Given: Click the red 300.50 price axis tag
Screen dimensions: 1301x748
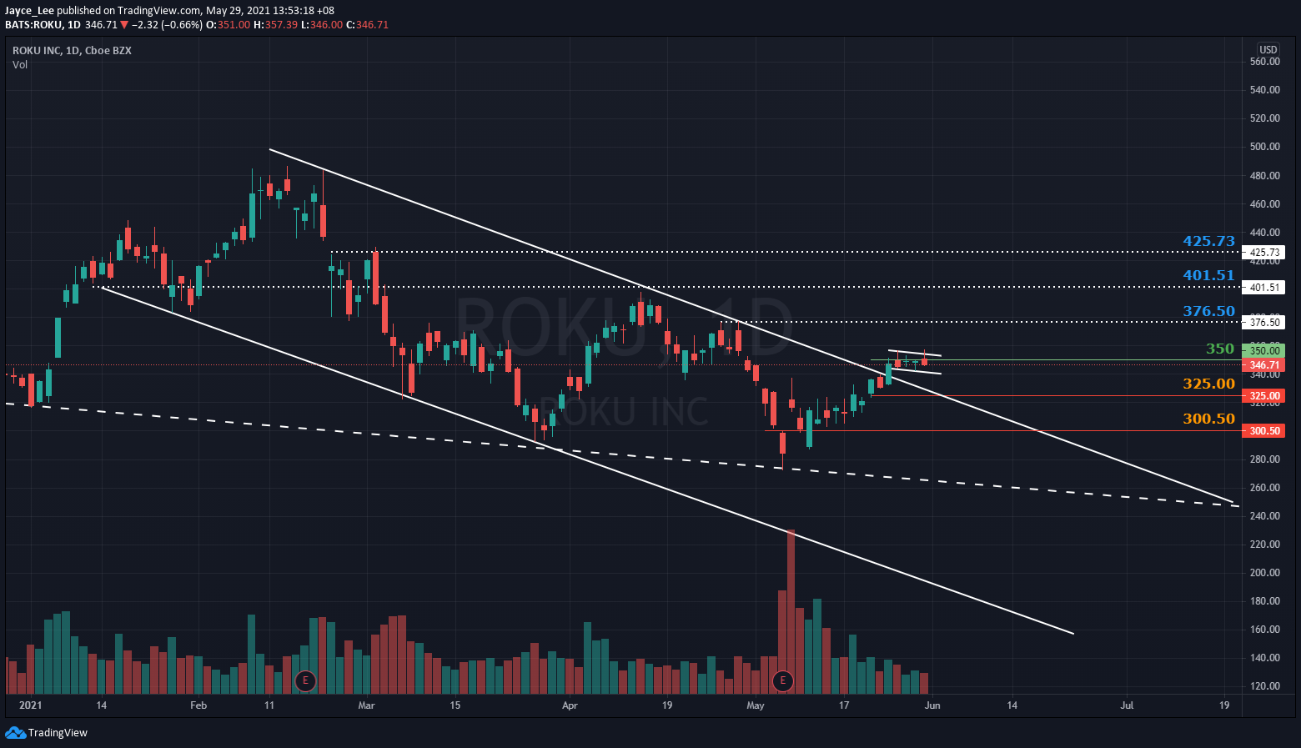Looking at the screenshot, I should point(1263,430).
